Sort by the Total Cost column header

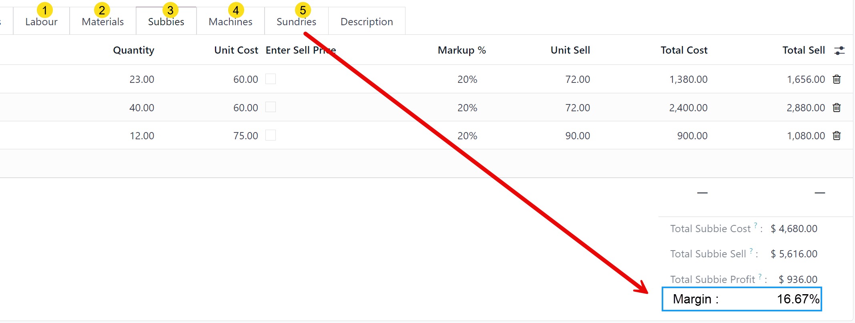point(684,50)
